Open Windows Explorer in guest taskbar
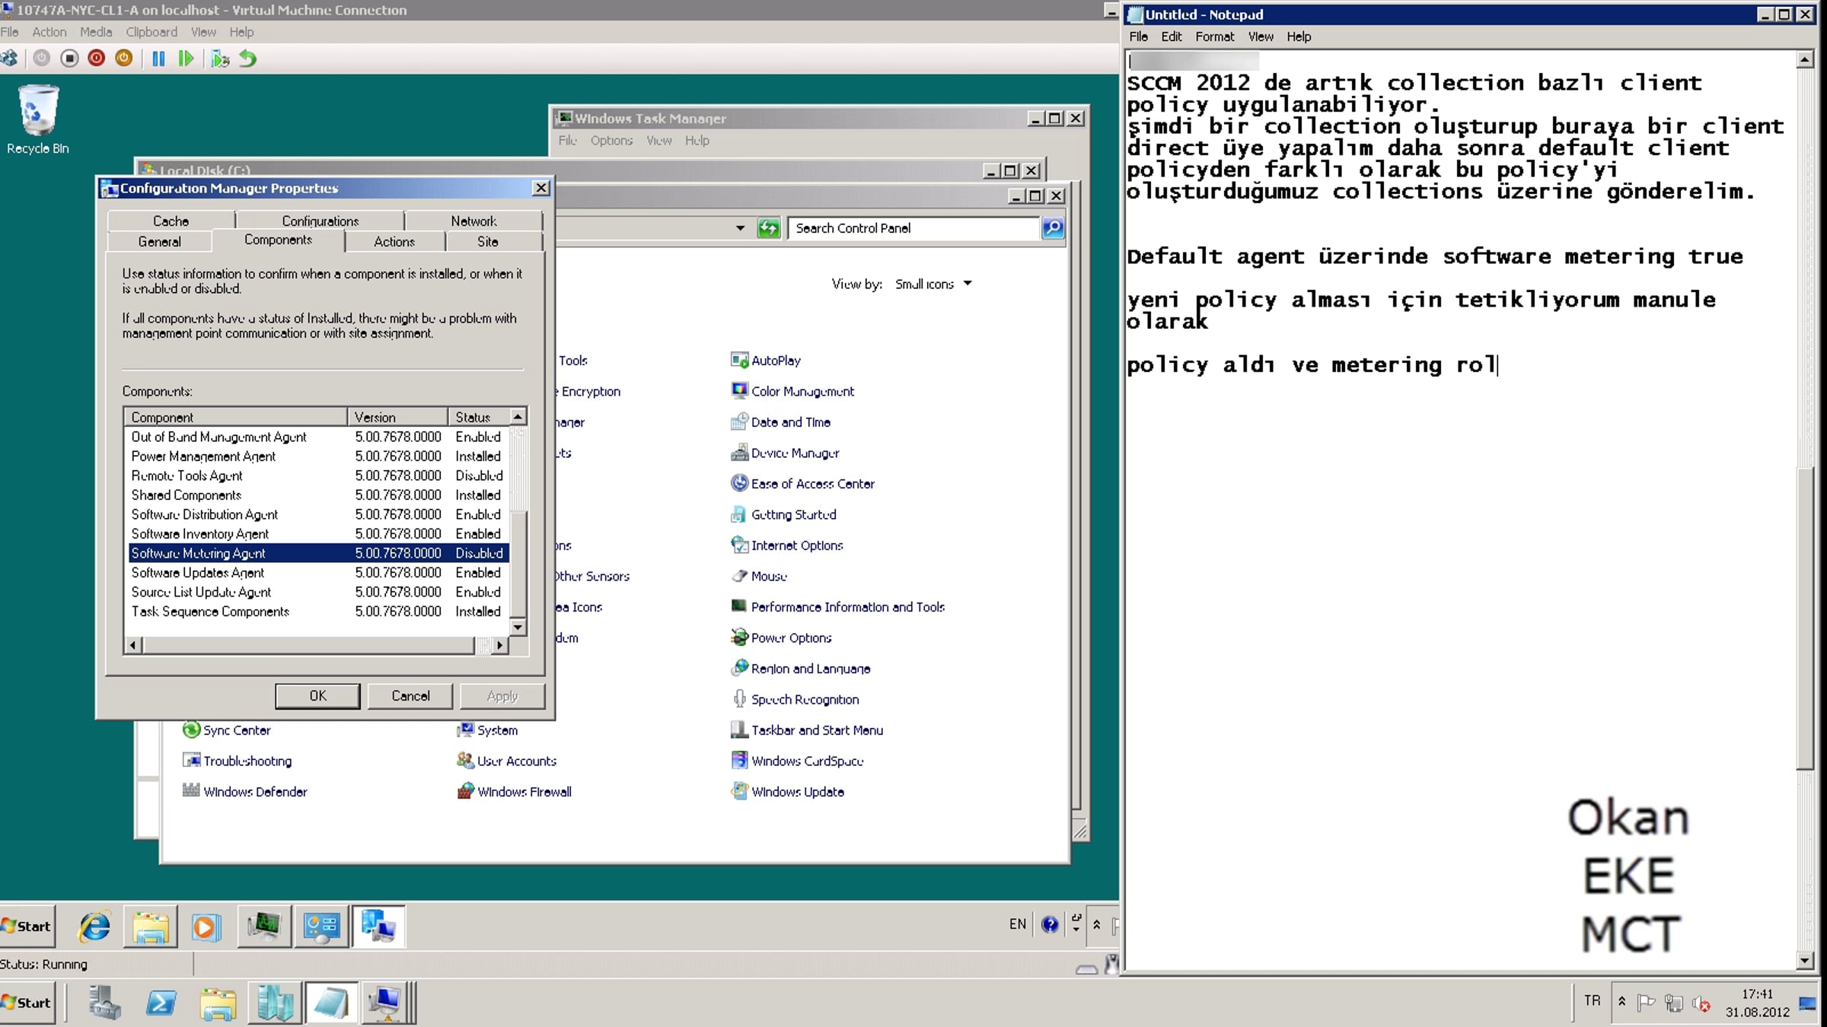 pyautogui.click(x=151, y=927)
